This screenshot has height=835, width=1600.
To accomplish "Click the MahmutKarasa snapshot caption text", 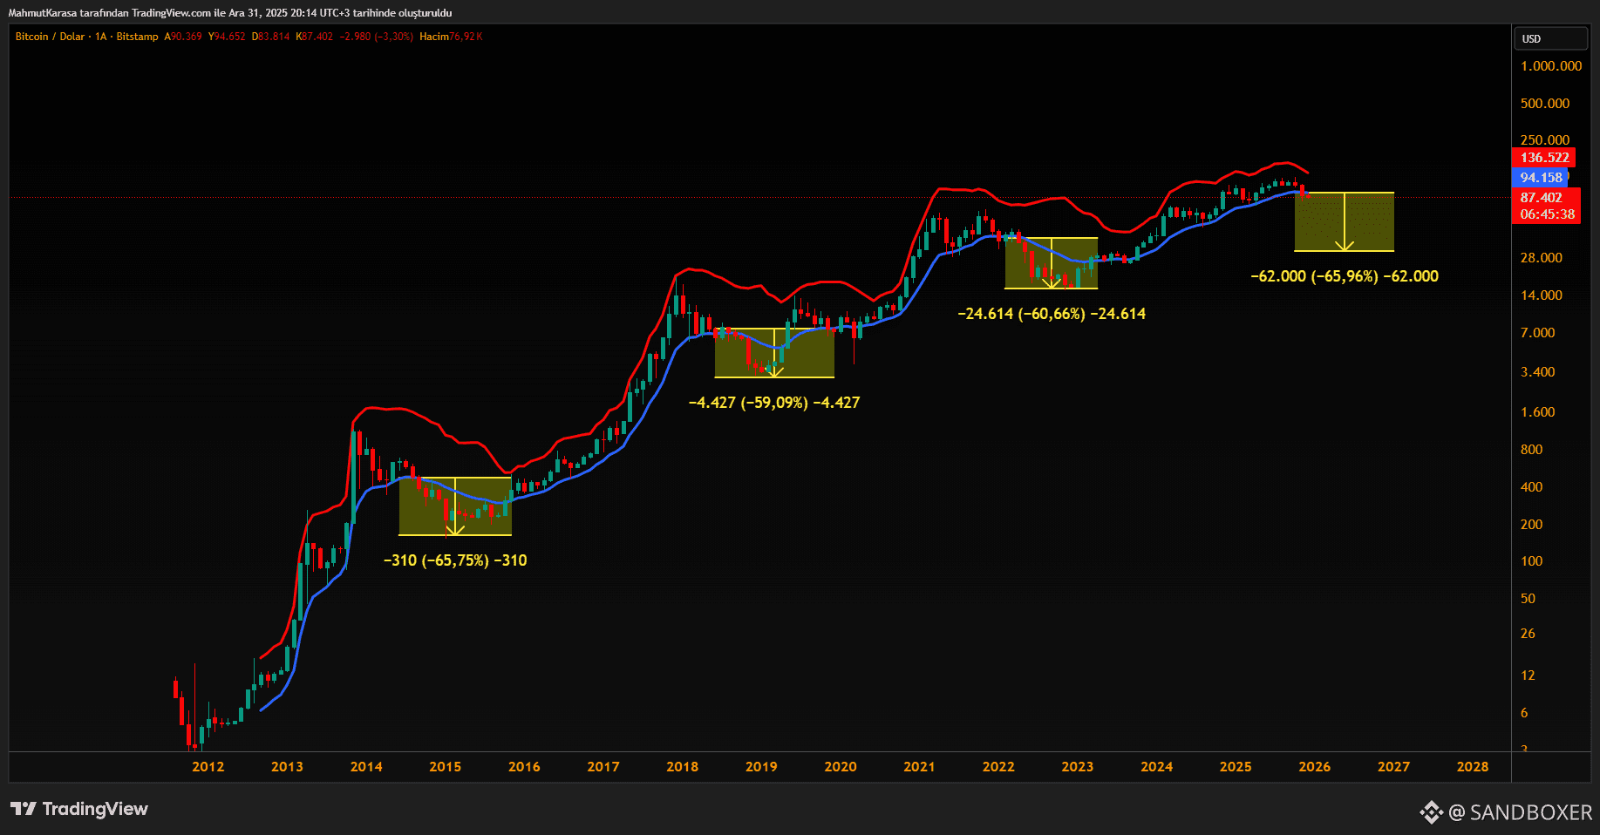I will pyautogui.click(x=230, y=13).
